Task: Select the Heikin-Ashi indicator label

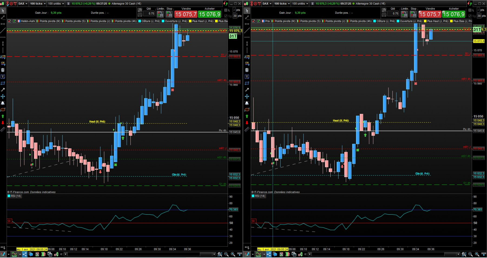Action: pyautogui.click(x=28, y=21)
